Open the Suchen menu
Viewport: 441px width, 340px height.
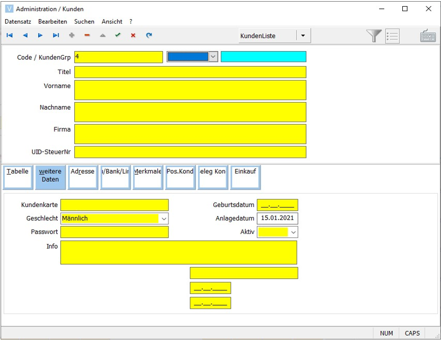click(x=84, y=21)
